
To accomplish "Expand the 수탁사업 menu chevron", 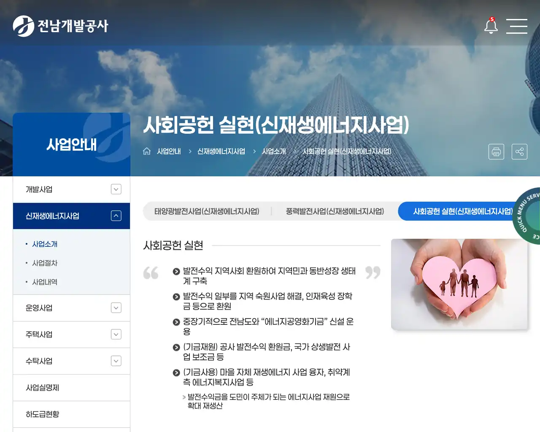I will click(x=116, y=361).
